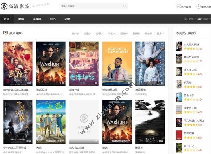211x154 pixels.
Task: Click the 张三丰 title text
Action: tap(139, 148)
